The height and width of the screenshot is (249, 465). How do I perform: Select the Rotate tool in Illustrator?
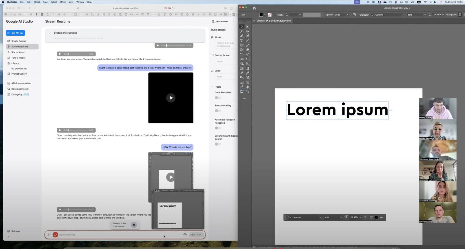point(242,55)
